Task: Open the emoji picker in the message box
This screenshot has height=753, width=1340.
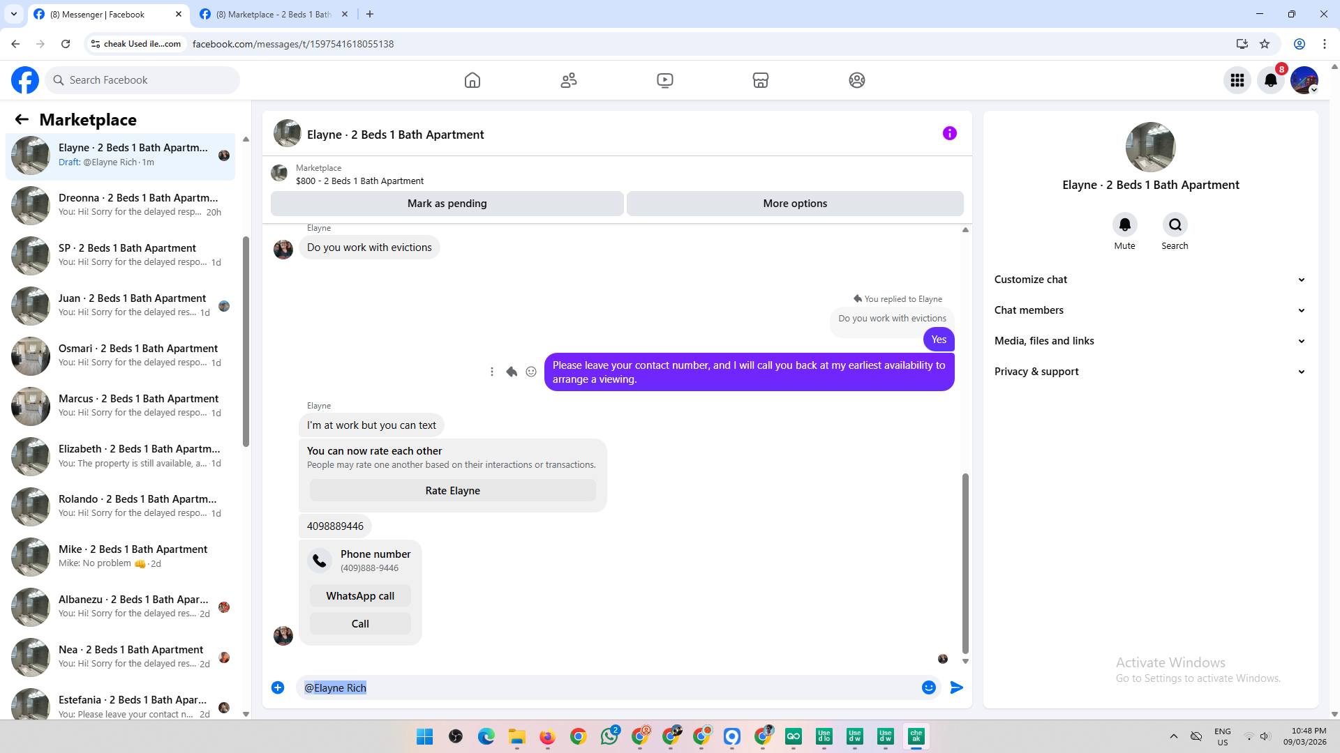Action: click(928, 687)
